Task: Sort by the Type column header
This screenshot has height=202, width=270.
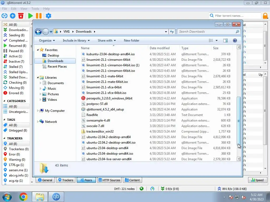Action: click(195, 48)
